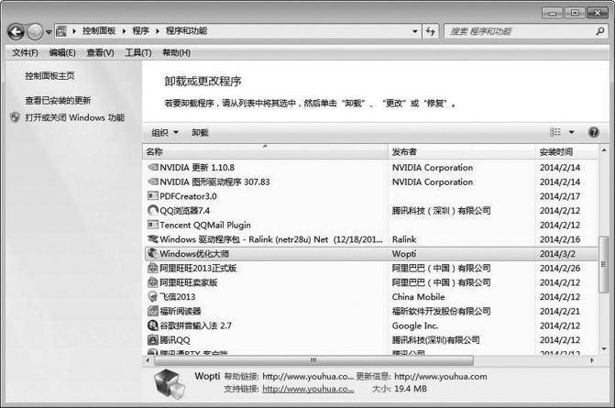This screenshot has width=615, height=408.
Task: Click the refresh button beside address bar
Action: [x=431, y=31]
